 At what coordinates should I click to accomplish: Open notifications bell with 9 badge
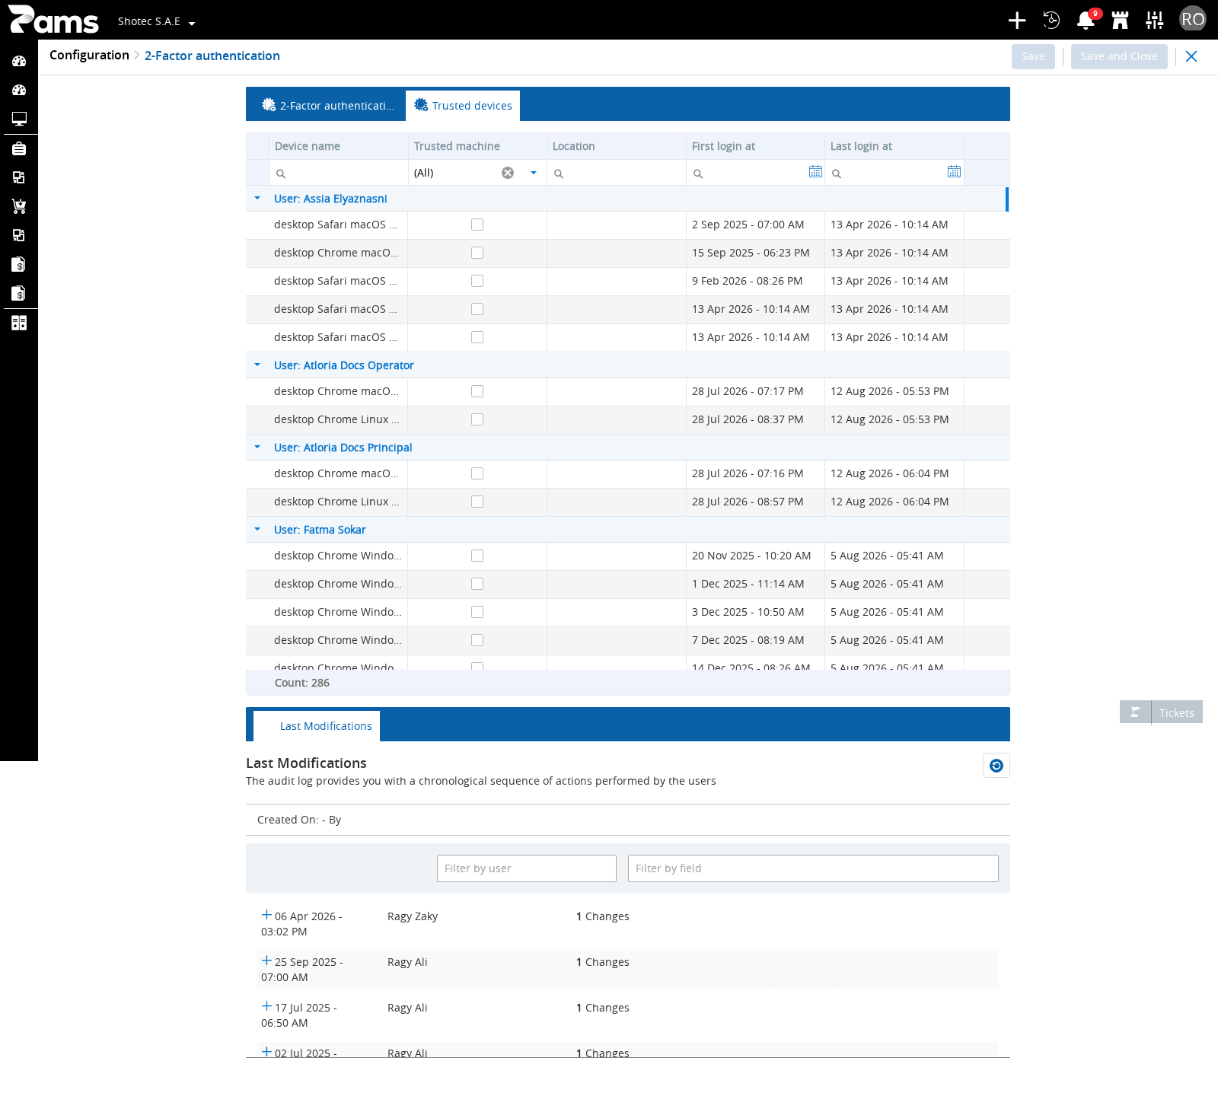(1086, 21)
